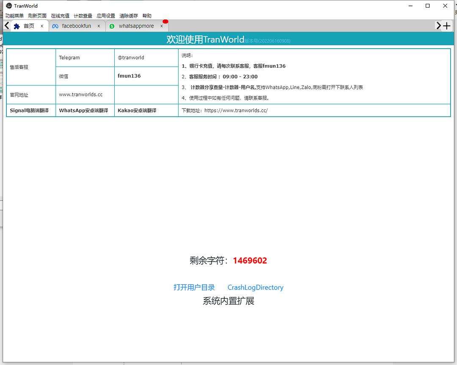This screenshot has width=457, height=365.
Task: Click the 使用过程中如有任何问题 line
Action: coord(225,98)
